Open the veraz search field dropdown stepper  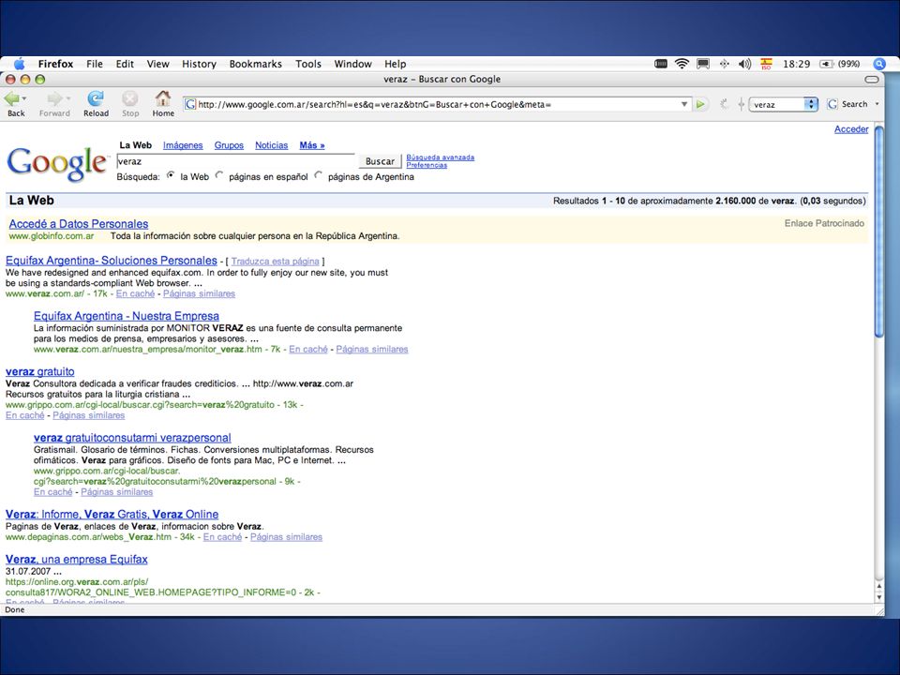point(811,104)
